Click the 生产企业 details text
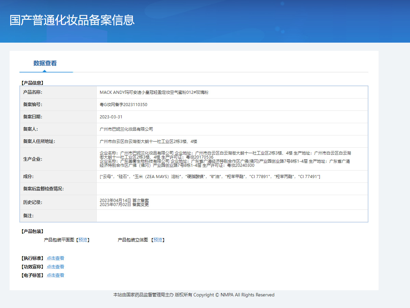 pos(225,159)
